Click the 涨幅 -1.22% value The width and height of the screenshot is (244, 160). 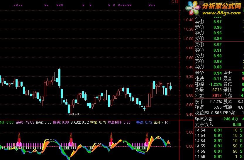click(x=215, y=85)
